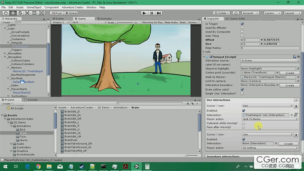Select the Rect transform tool
304x171 pixels.
pos(35,13)
